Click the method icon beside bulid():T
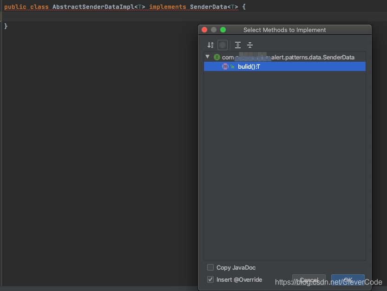This screenshot has height=291, width=387. click(225, 66)
